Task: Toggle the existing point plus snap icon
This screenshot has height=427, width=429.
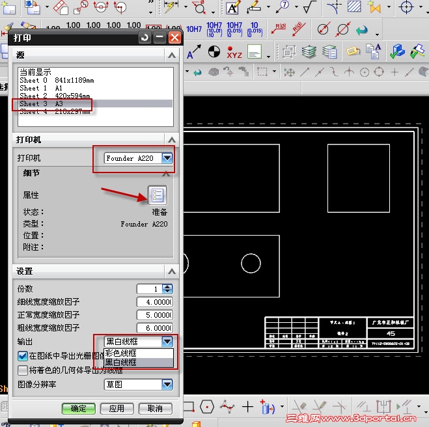Action: tap(394, 72)
